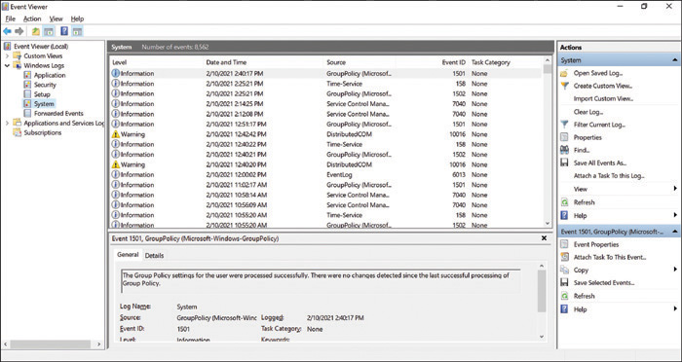
Task: Click Clear Log in Actions pane
Action: (x=588, y=112)
